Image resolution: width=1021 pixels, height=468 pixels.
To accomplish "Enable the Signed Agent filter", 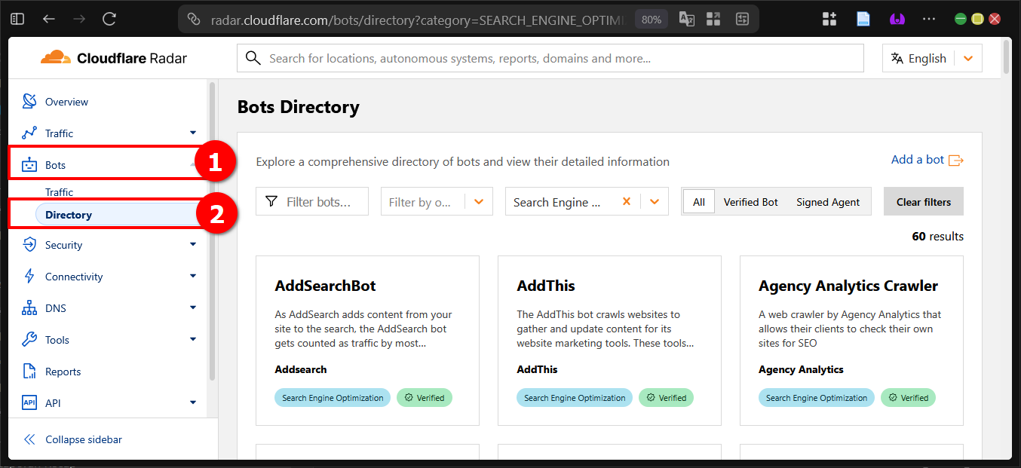I will tap(828, 201).
